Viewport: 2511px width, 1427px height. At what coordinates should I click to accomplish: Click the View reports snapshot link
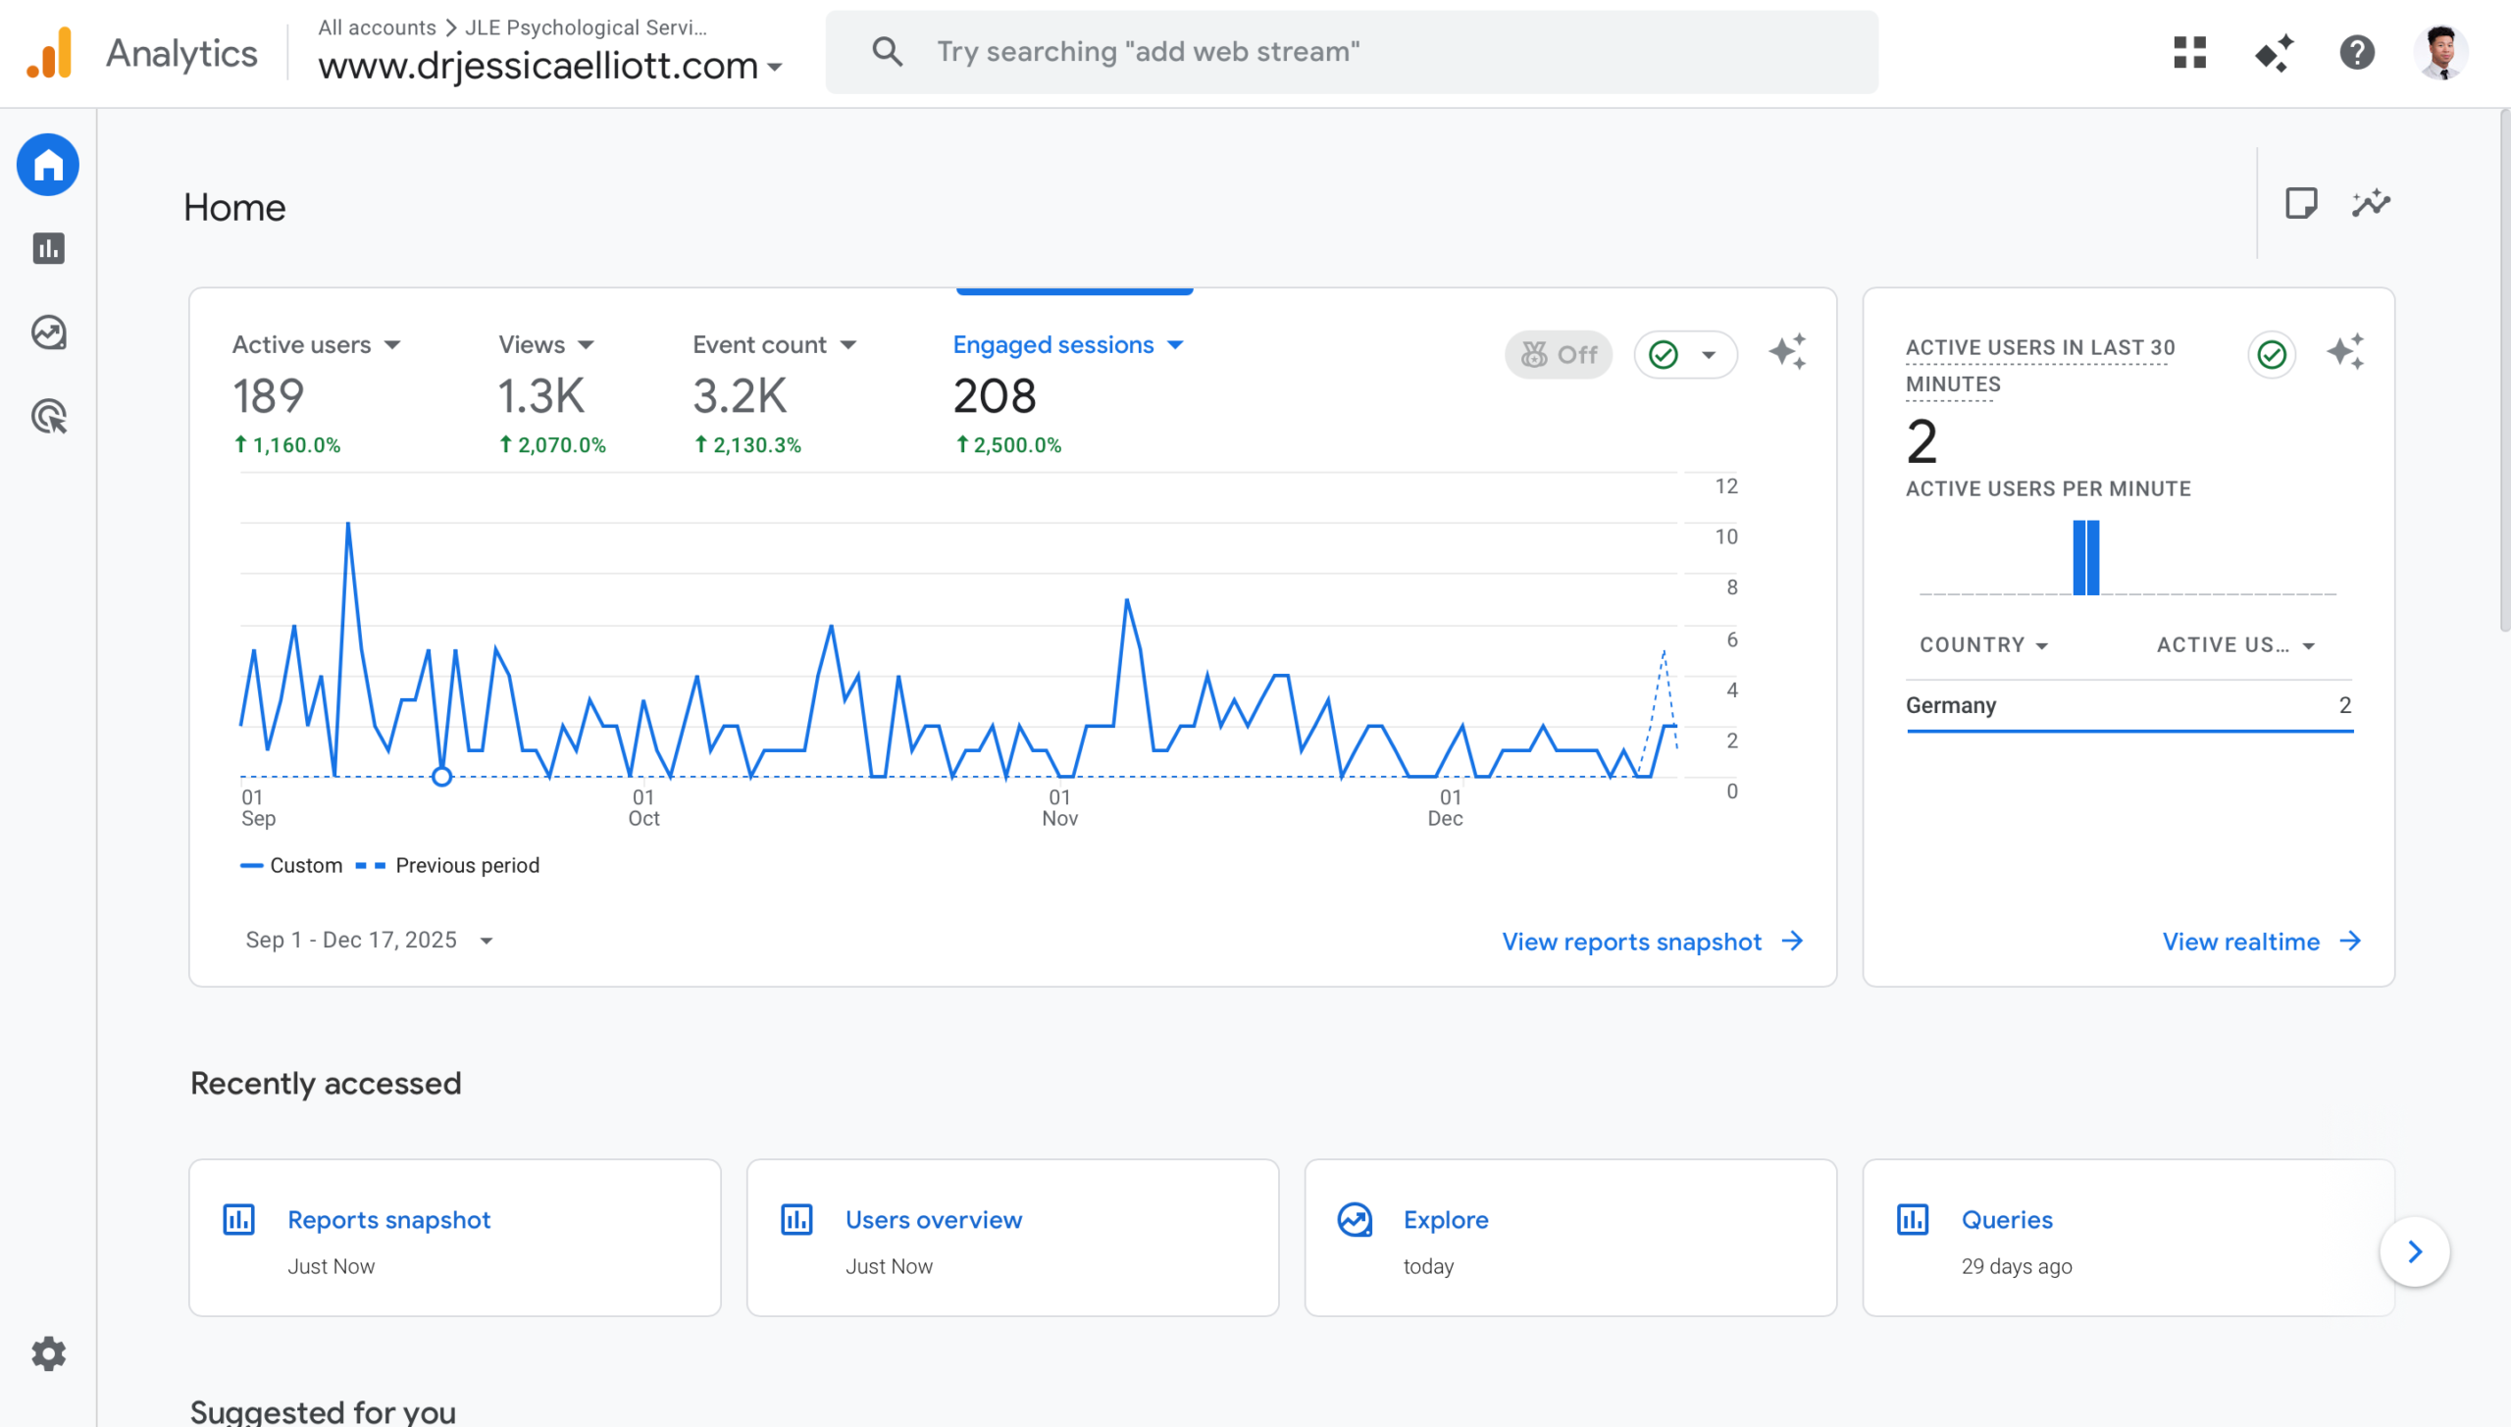(x=1631, y=942)
